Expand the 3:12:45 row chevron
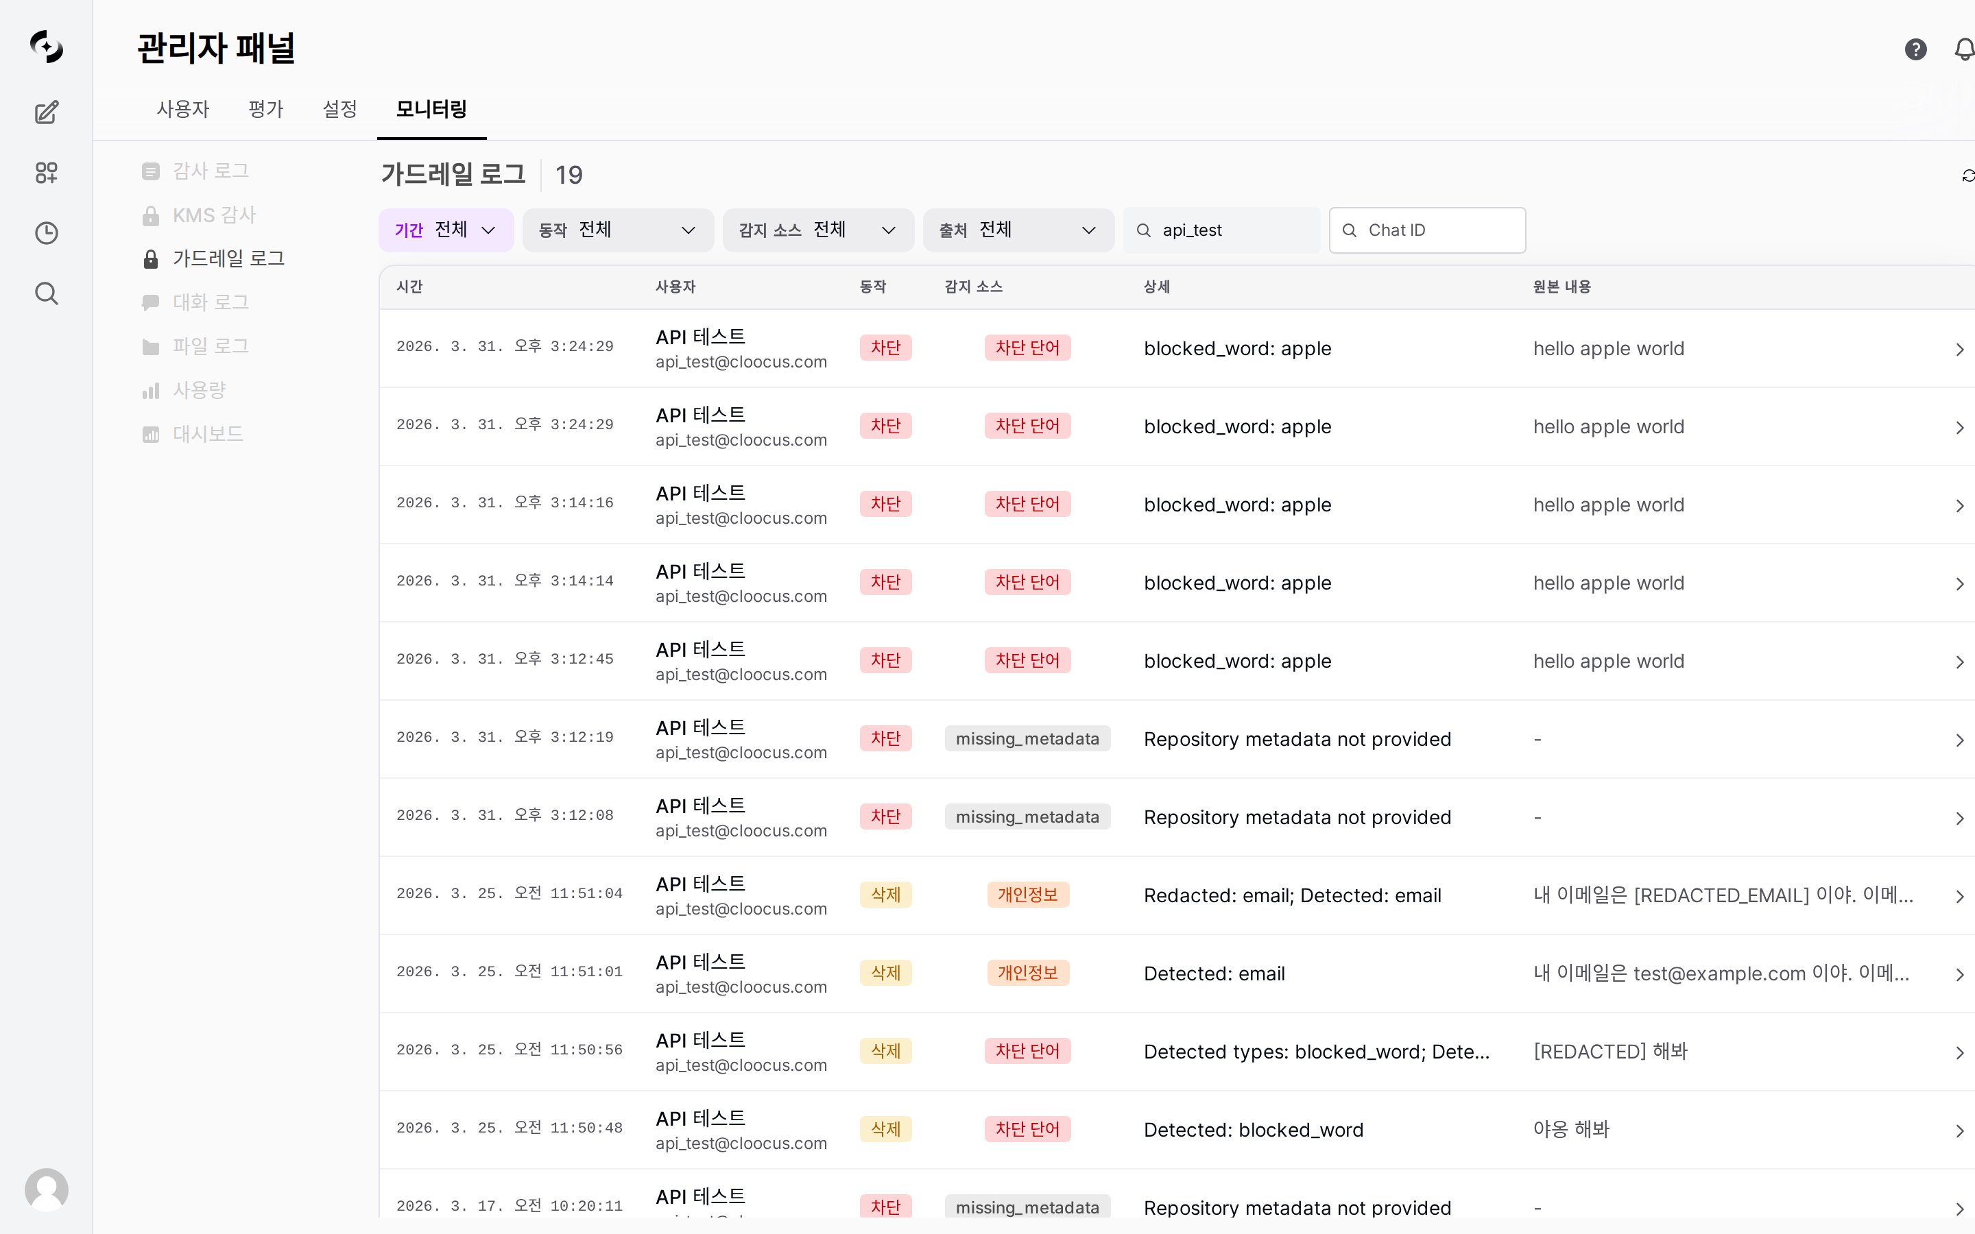The image size is (1975, 1234). coord(1959,662)
